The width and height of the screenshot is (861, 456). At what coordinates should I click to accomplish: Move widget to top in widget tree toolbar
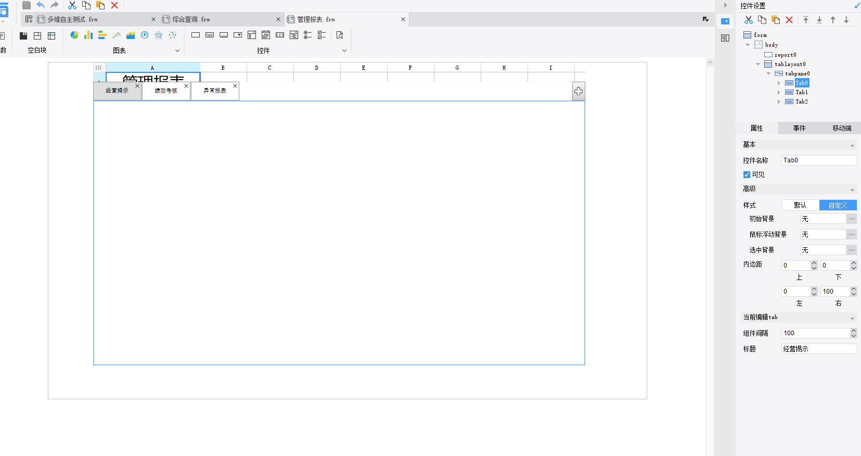click(806, 20)
